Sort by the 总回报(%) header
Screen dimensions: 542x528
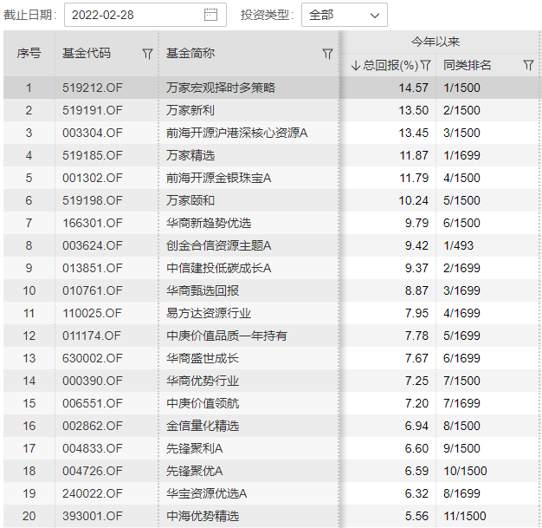point(390,65)
